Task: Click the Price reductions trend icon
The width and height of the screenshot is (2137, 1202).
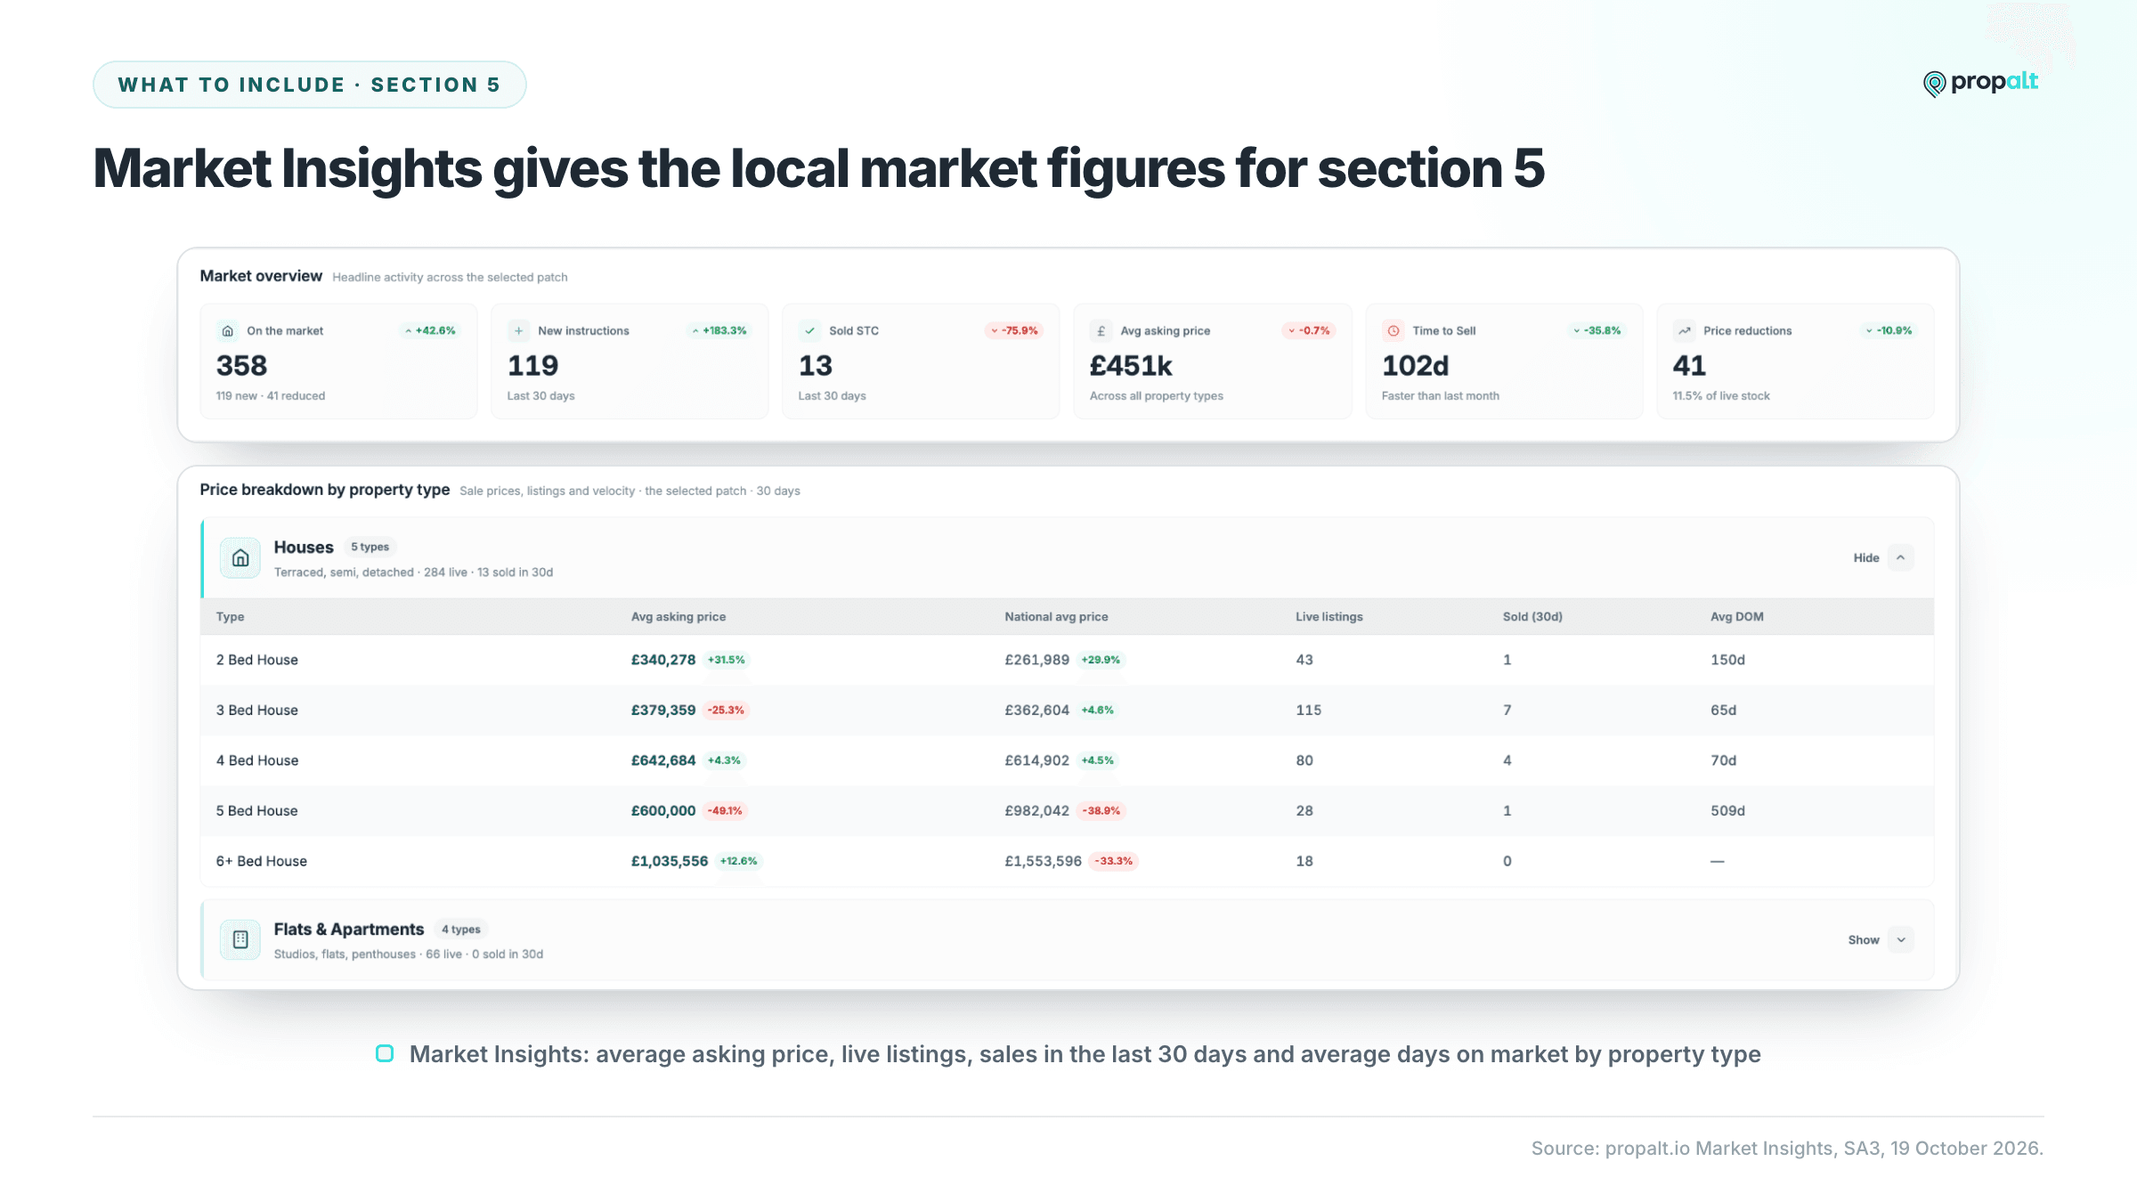Action: point(1685,330)
